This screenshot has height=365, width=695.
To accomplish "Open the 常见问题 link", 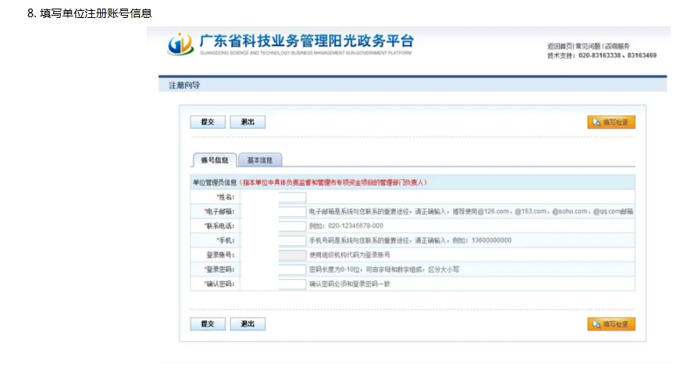I will tap(588, 46).
